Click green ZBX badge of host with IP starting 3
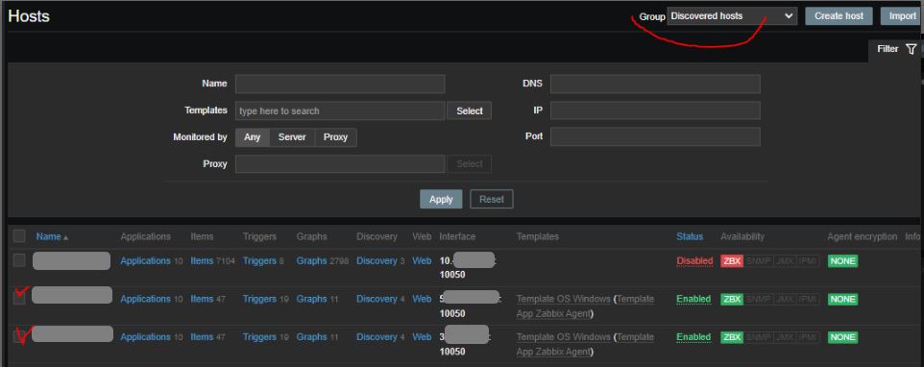Viewport: 924px width, 367px height. tap(732, 337)
